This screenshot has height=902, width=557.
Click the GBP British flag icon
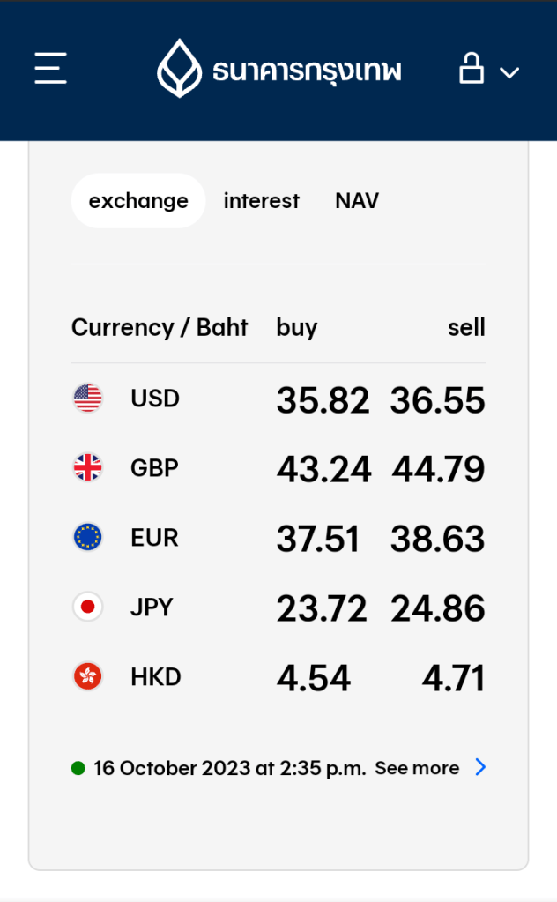pyautogui.click(x=87, y=467)
